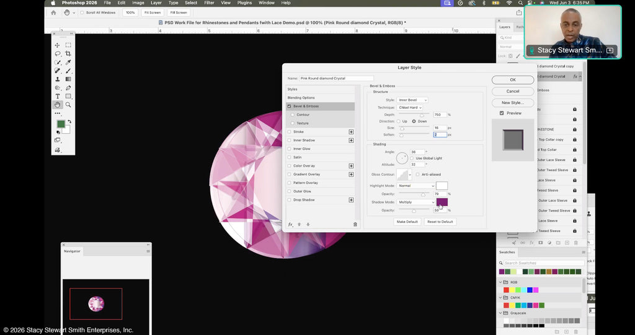Select the Zoom tool
Image resolution: width=635 pixels, height=335 pixels.
(x=68, y=105)
